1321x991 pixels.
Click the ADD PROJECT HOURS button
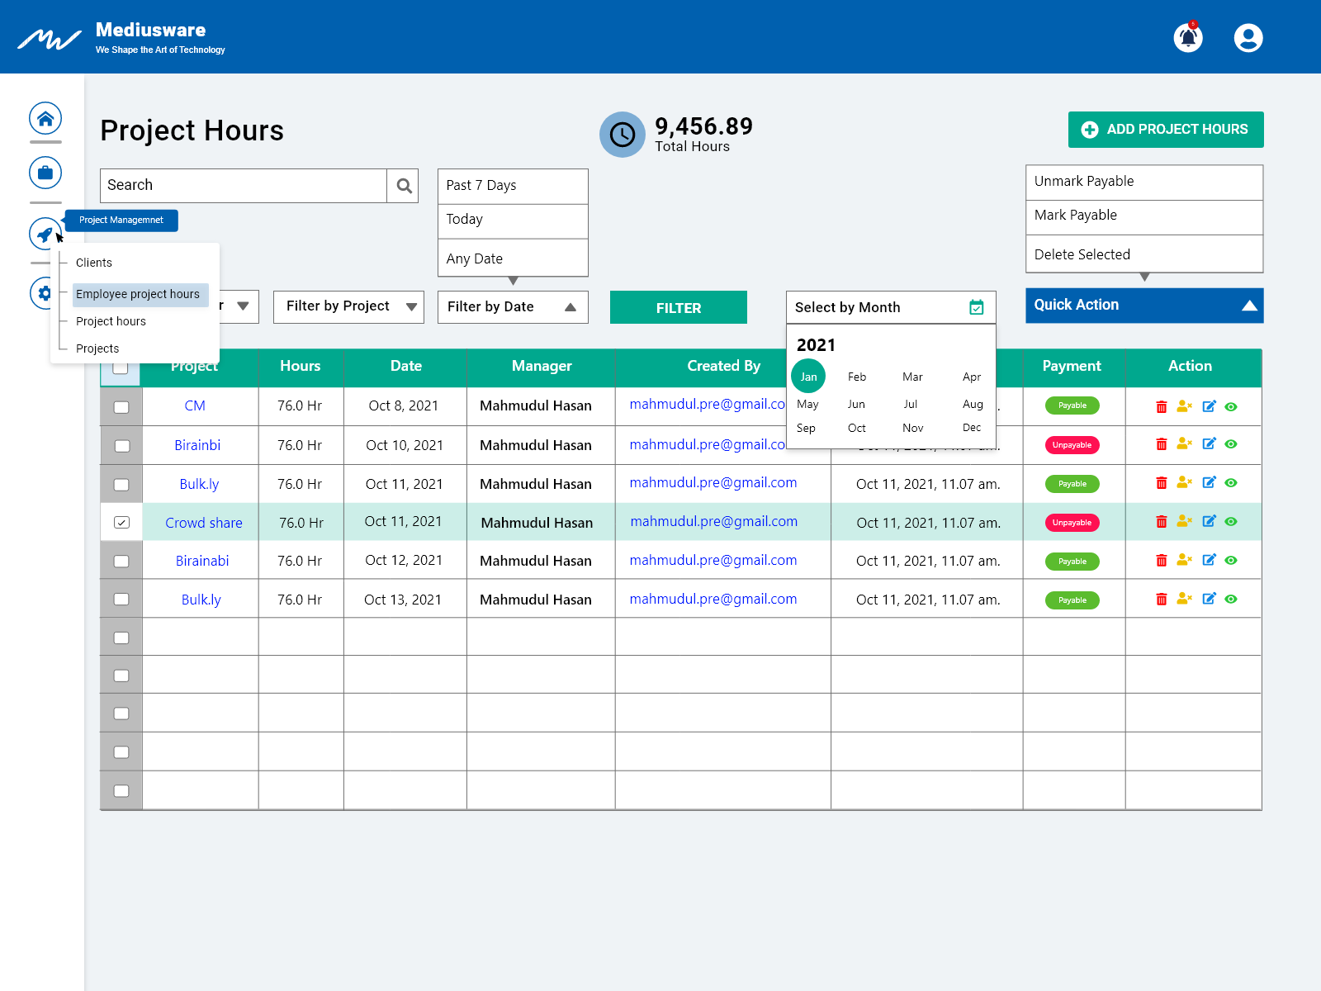point(1165,130)
